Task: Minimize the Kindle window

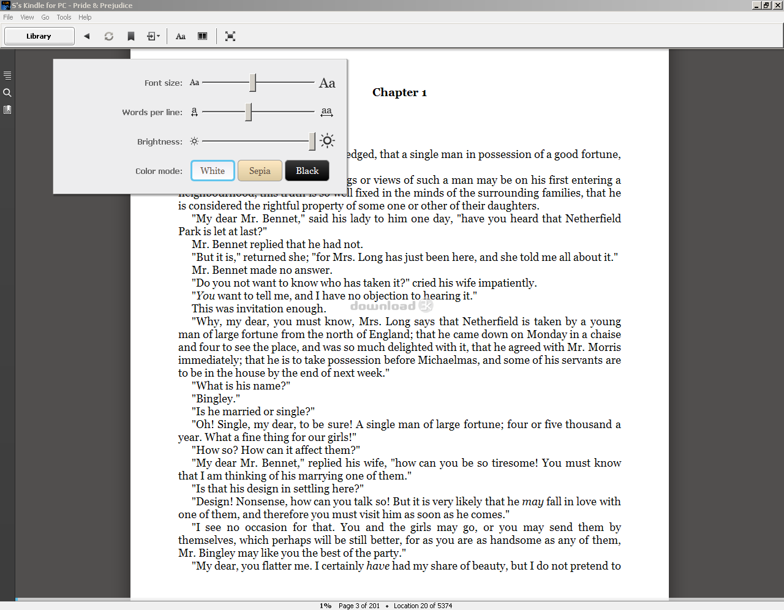Action: (x=756, y=6)
